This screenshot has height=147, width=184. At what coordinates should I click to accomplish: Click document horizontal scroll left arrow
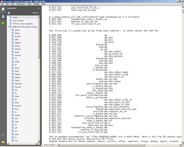click(59, 145)
